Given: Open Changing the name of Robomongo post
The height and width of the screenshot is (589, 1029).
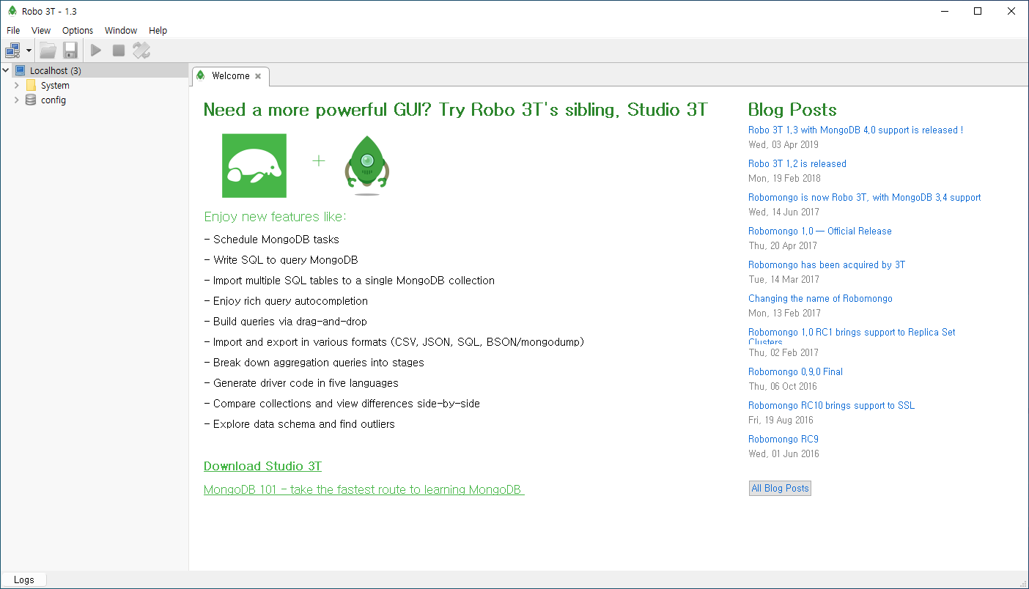Looking at the screenshot, I should [820, 298].
